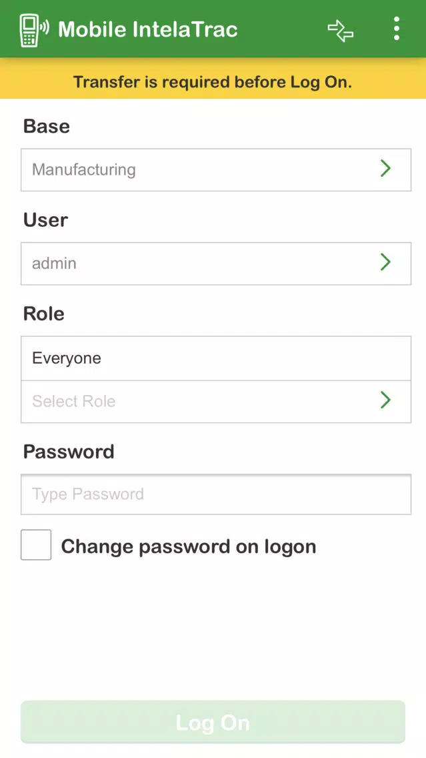This screenshot has height=758, width=426.
Task: Tap the Role section heading
Action: tap(43, 314)
